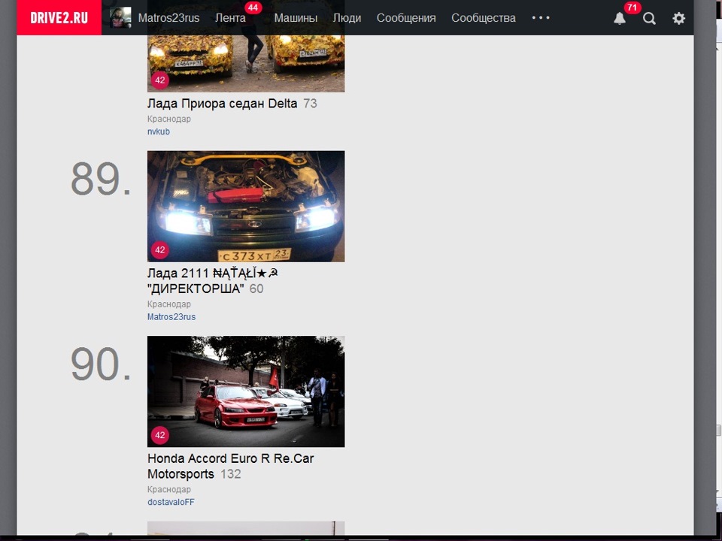Open the Люди section
This screenshot has height=541, width=722.
coord(347,18)
